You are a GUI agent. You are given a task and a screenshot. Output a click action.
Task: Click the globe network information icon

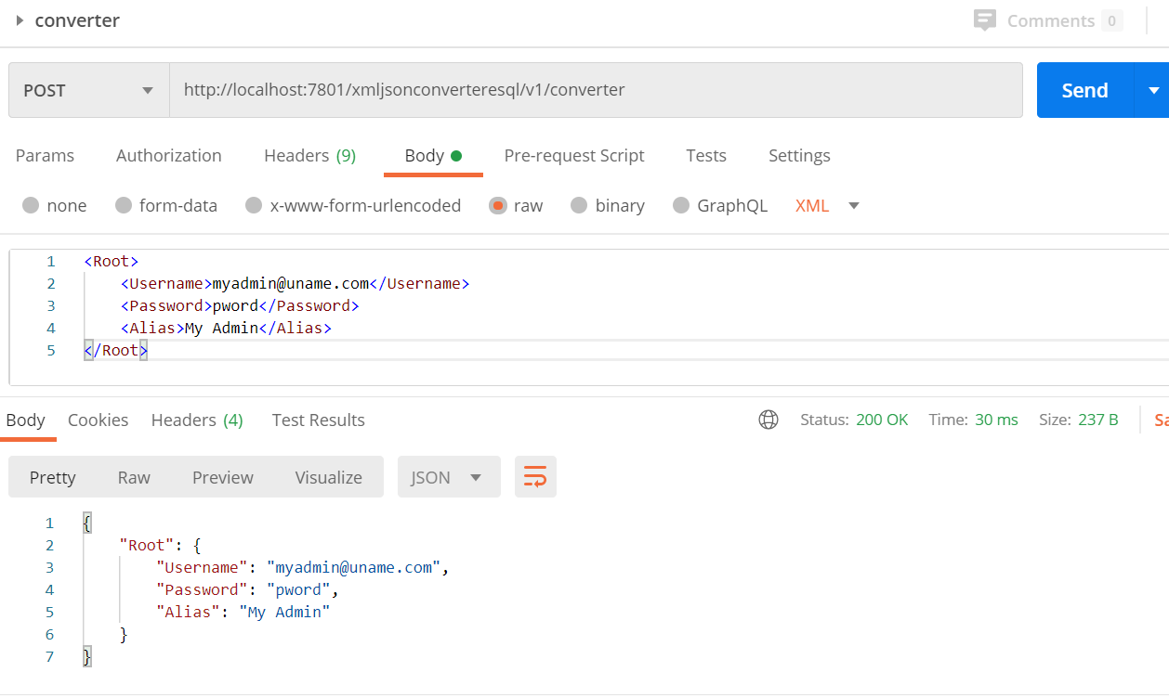(x=768, y=420)
